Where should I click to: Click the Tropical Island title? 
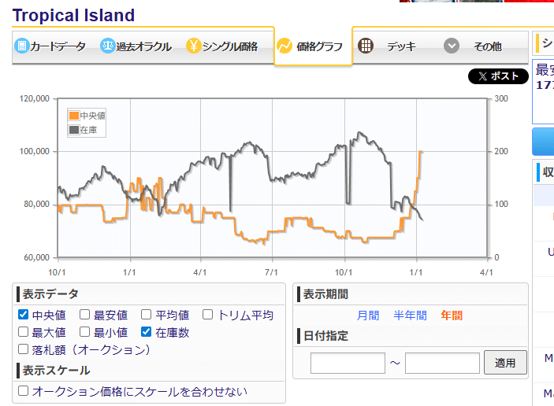click(73, 16)
